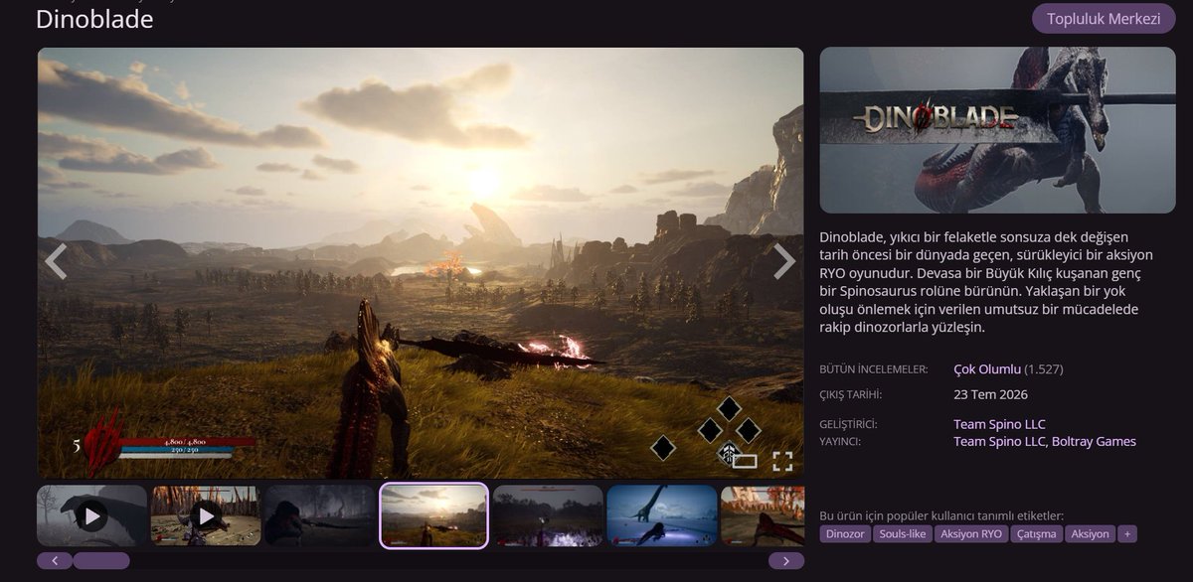Select the partially visible red-forest thumbnail

tap(763, 515)
